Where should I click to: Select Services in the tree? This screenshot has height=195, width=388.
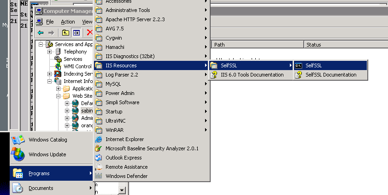point(73,59)
